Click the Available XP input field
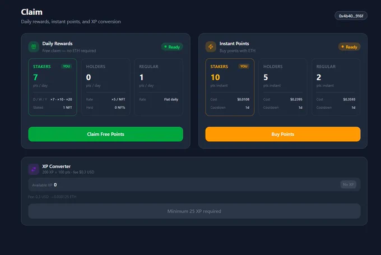381x255 pixels. click(194, 184)
